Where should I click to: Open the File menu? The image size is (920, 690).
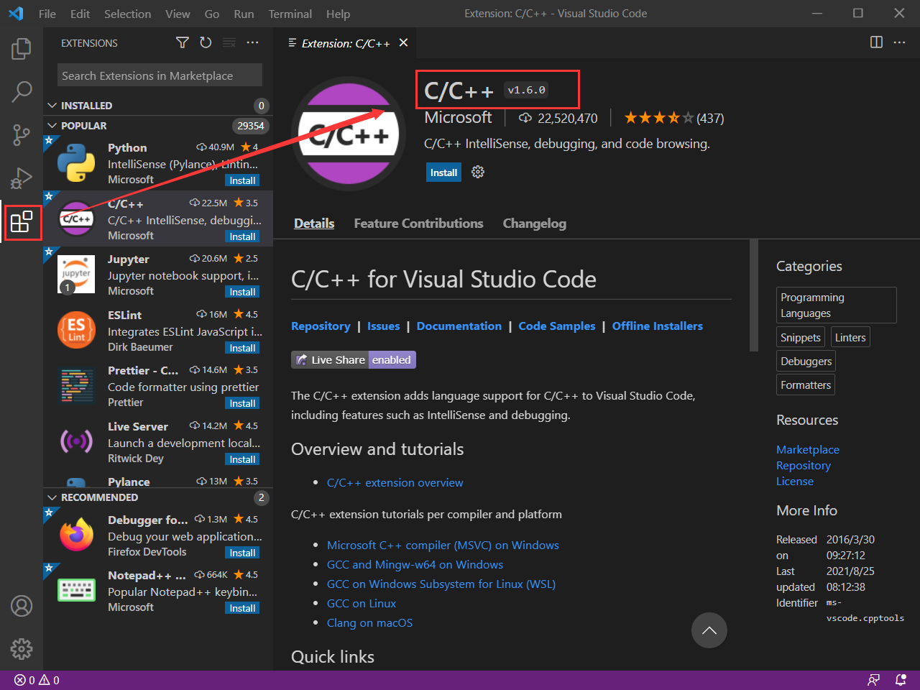[x=47, y=14]
